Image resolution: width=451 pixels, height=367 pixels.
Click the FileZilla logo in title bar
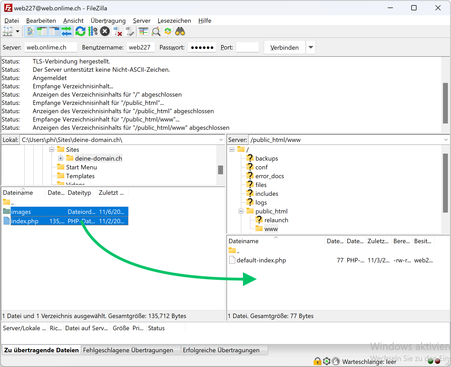pyautogui.click(x=8, y=8)
